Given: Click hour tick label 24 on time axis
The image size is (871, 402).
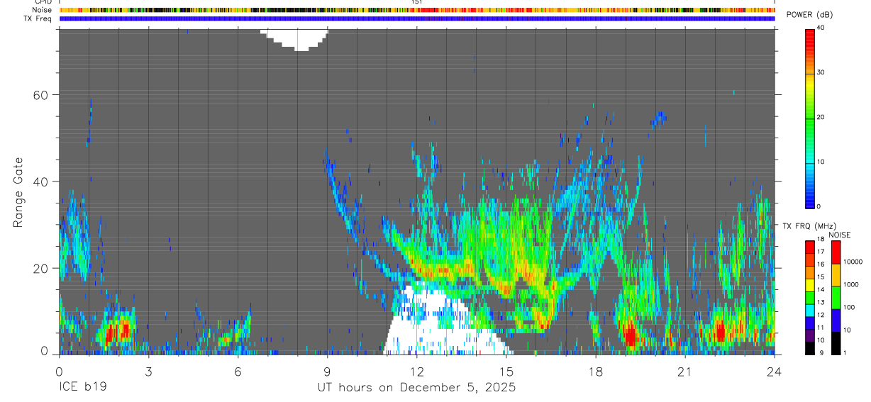Looking at the screenshot, I should [x=775, y=372].
